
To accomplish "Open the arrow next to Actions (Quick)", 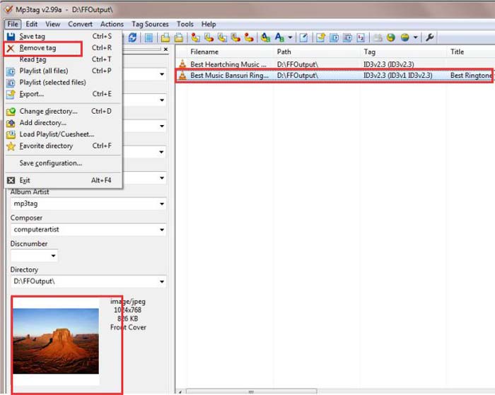I will [x=290, y=37].
